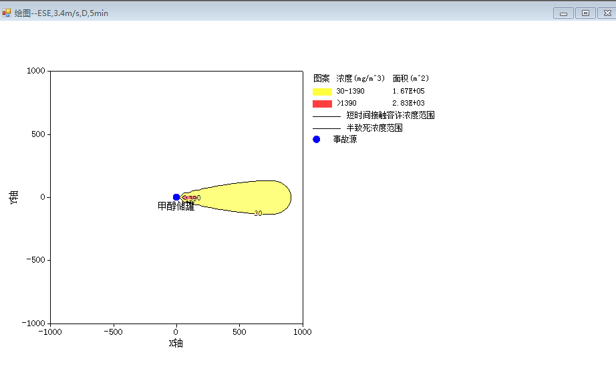
Task: Minimize the plot window
Action: [563, 13]
